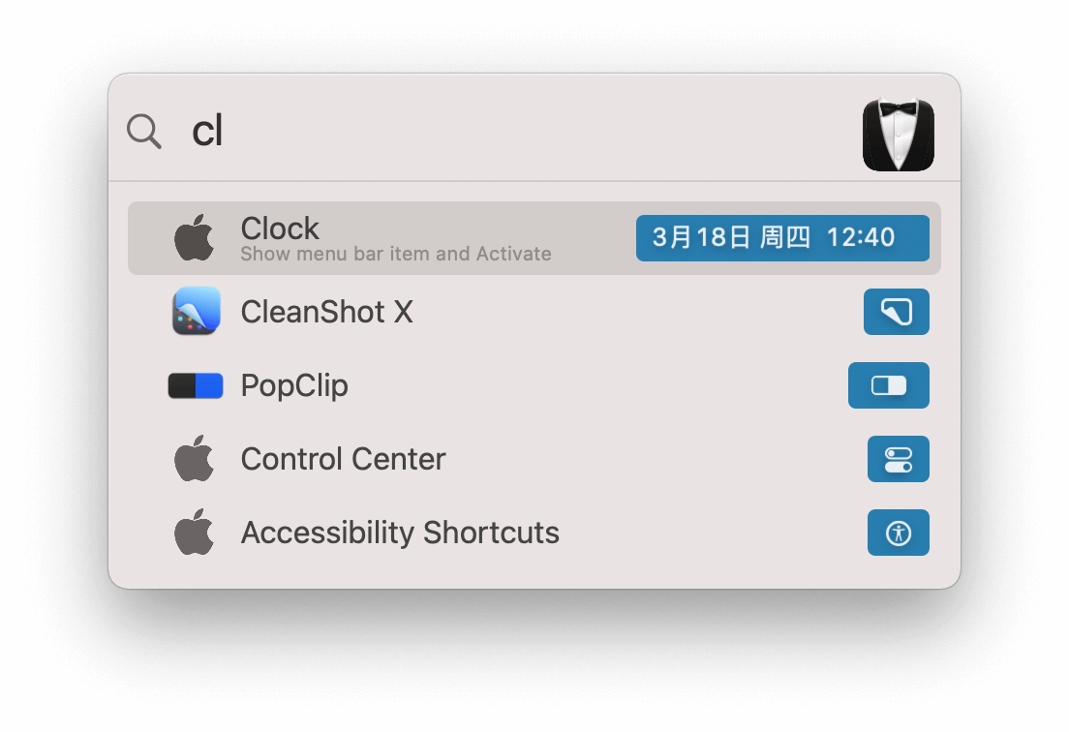The image size is (1069, 732).
Task: Click the Accessibility person icon badge
Action: (898, 533)
